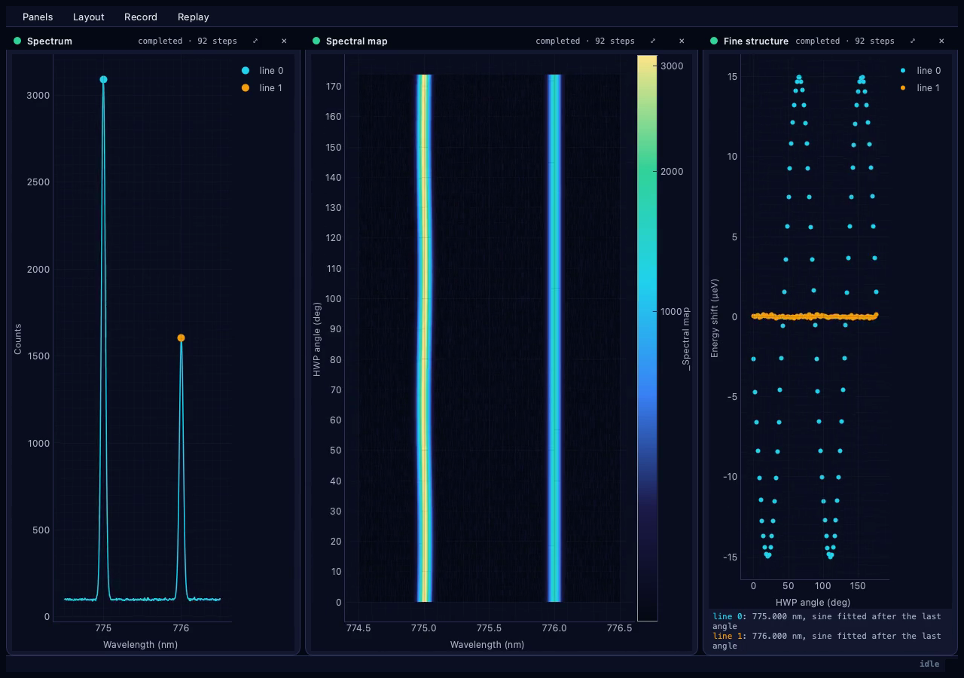Open the Record menu
Screen dimensions: 964x678
pyautogui.click(x=141, y=17)
